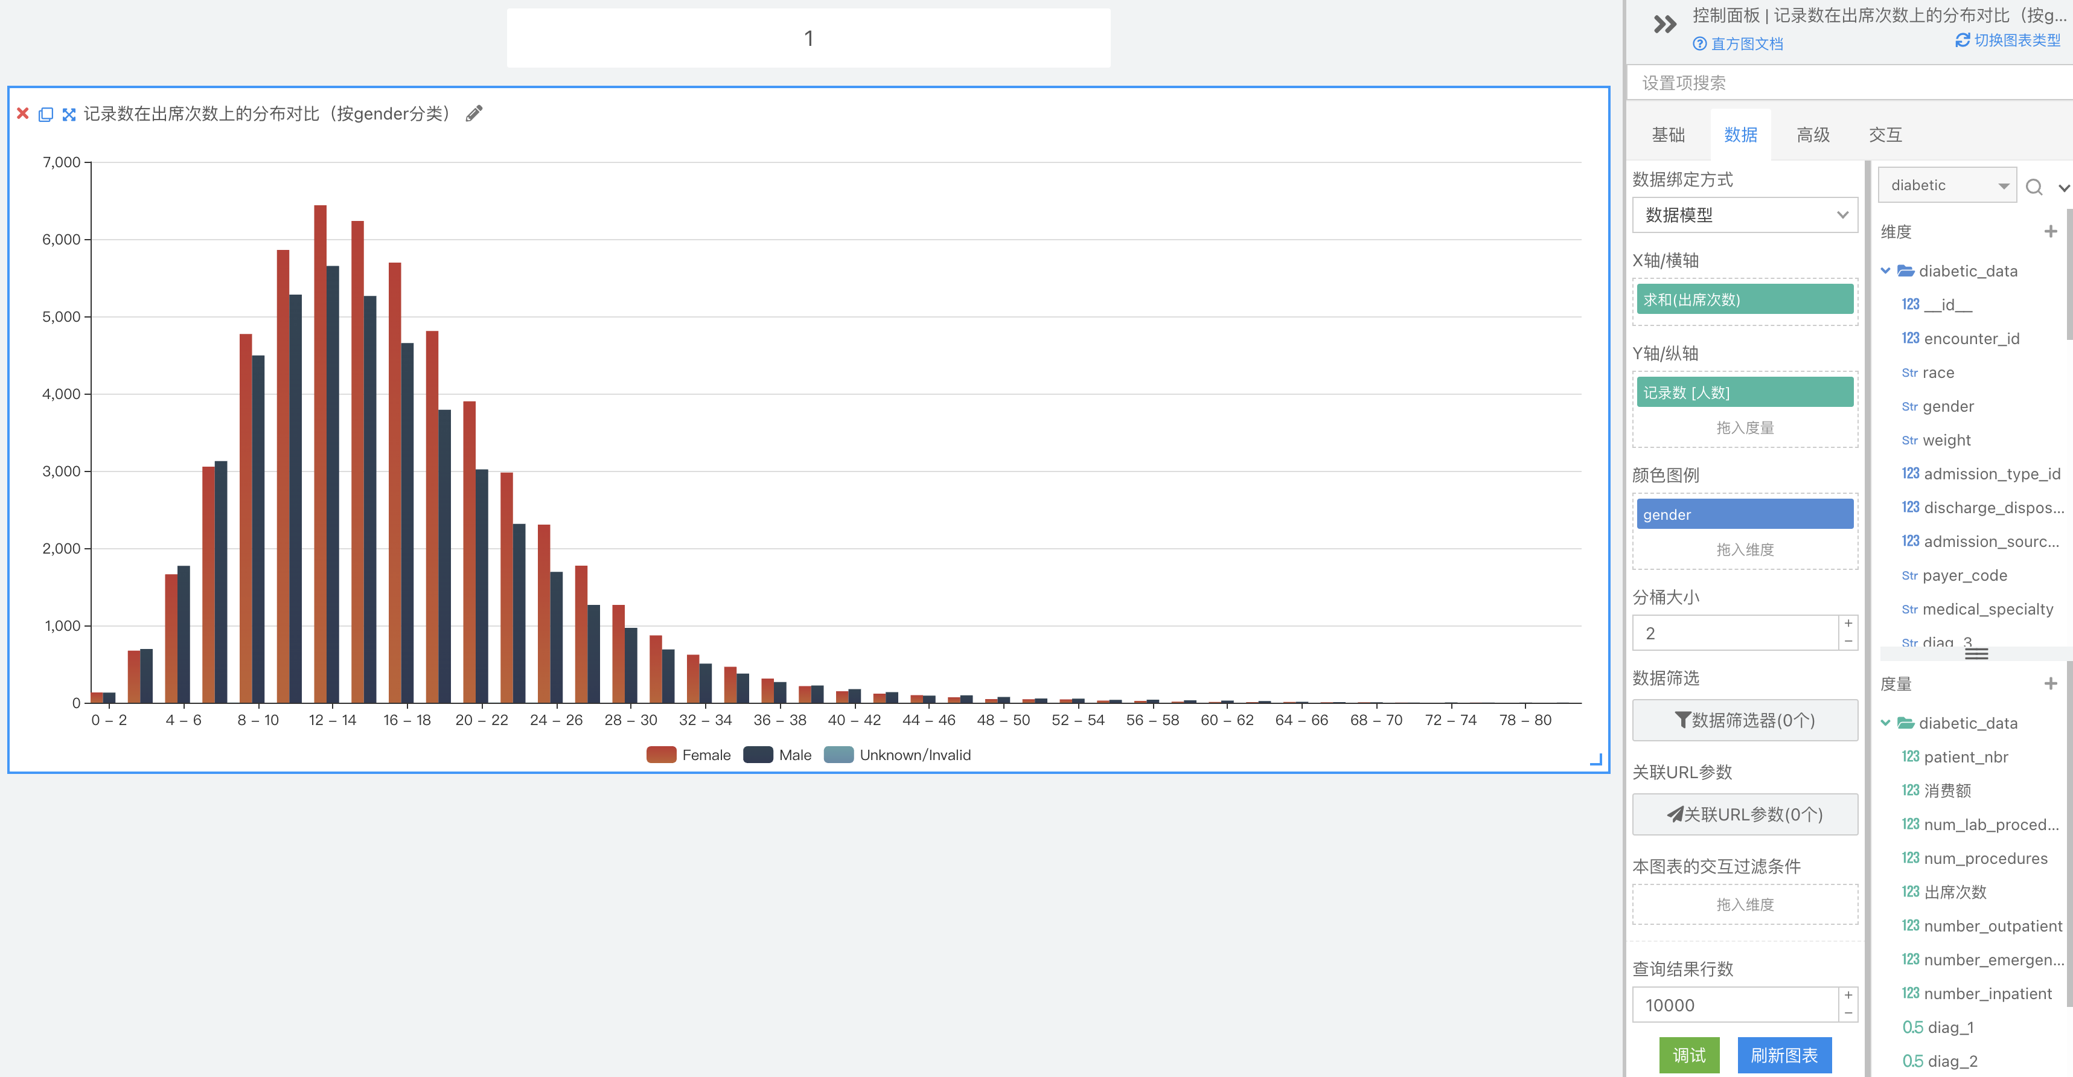Select the race dimension field

[x=1928, y=372]
